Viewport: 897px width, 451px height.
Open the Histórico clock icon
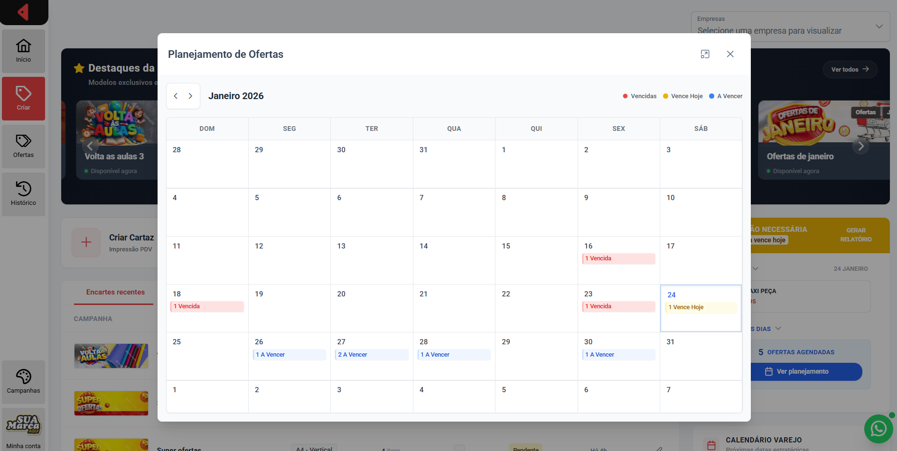pos(23,189)
